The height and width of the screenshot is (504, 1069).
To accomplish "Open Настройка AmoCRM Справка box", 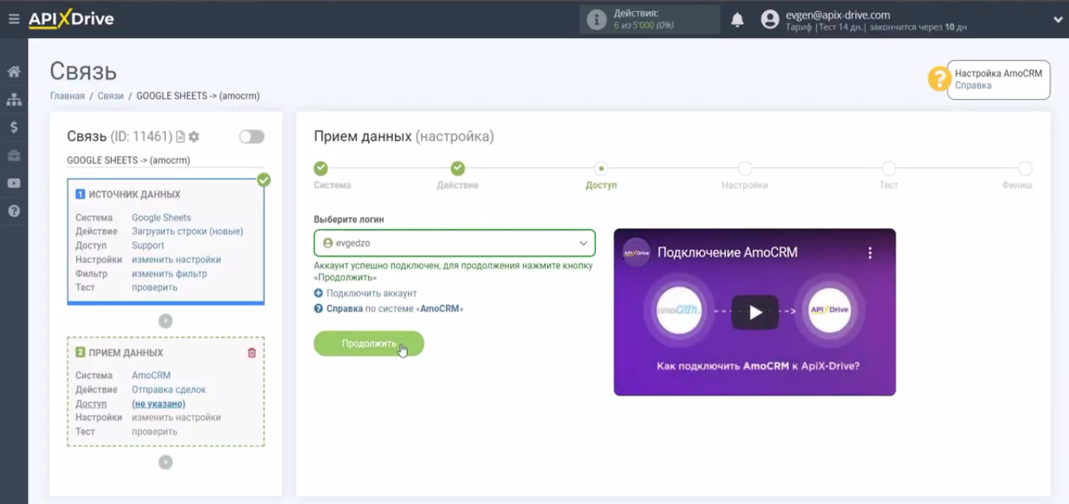I will 998,79.
